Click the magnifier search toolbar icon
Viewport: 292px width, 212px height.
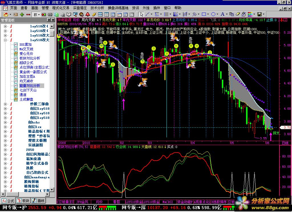tap(75, 14)
